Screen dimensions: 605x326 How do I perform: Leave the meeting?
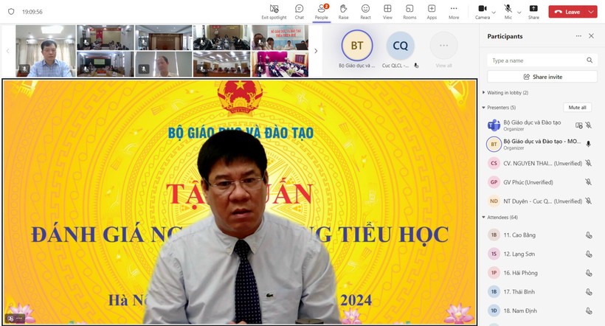click(x=567, y=12)
